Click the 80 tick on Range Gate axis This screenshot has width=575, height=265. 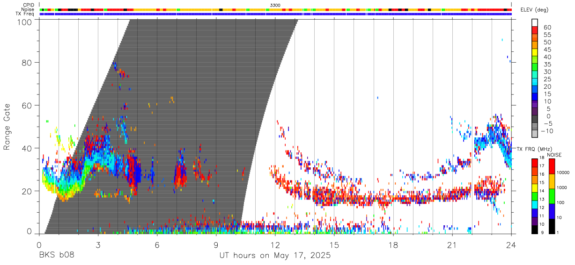point(27,62)
